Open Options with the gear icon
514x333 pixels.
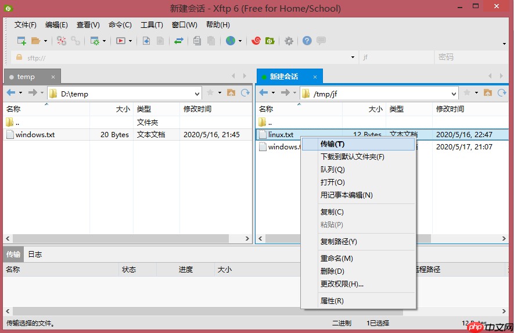(x=289, y=41)
